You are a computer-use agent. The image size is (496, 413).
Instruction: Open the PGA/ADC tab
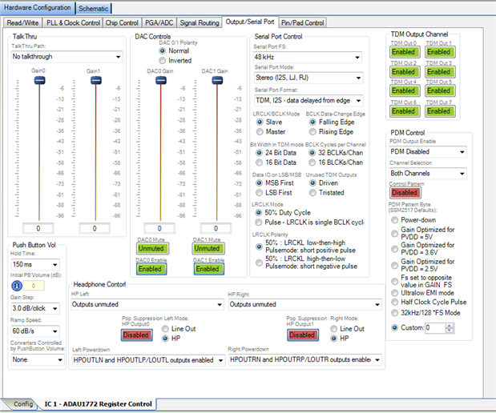(x=159, y=22)
